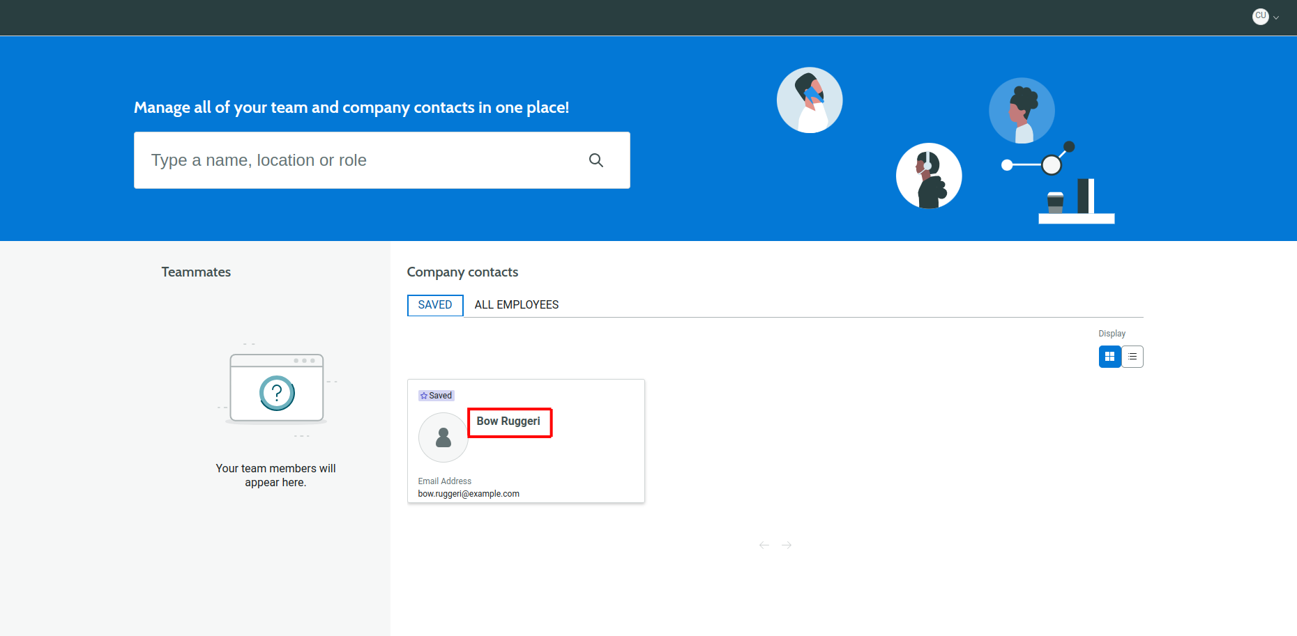Click the curly-haired person banner illustration

[1022, 110]
